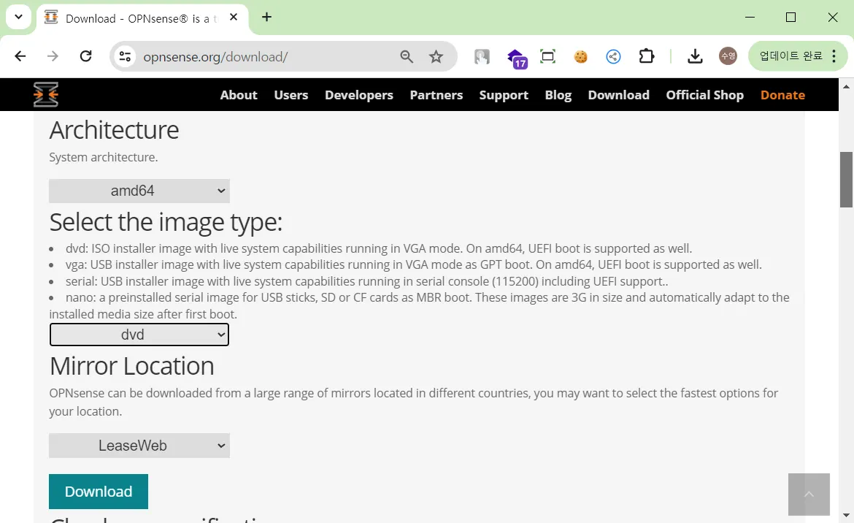This screenshot has height=523, width=854.
Task: Open the Support menu item
Action: tap(504, 95)
